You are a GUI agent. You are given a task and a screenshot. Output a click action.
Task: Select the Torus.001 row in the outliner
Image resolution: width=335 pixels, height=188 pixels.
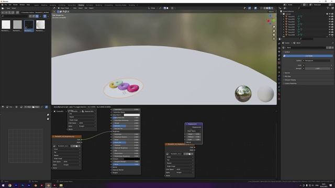pos(292,16)
